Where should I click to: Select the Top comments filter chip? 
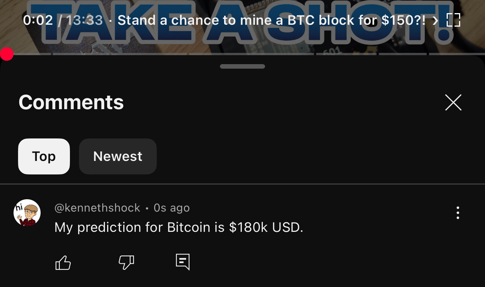click(x=44, y=156)
